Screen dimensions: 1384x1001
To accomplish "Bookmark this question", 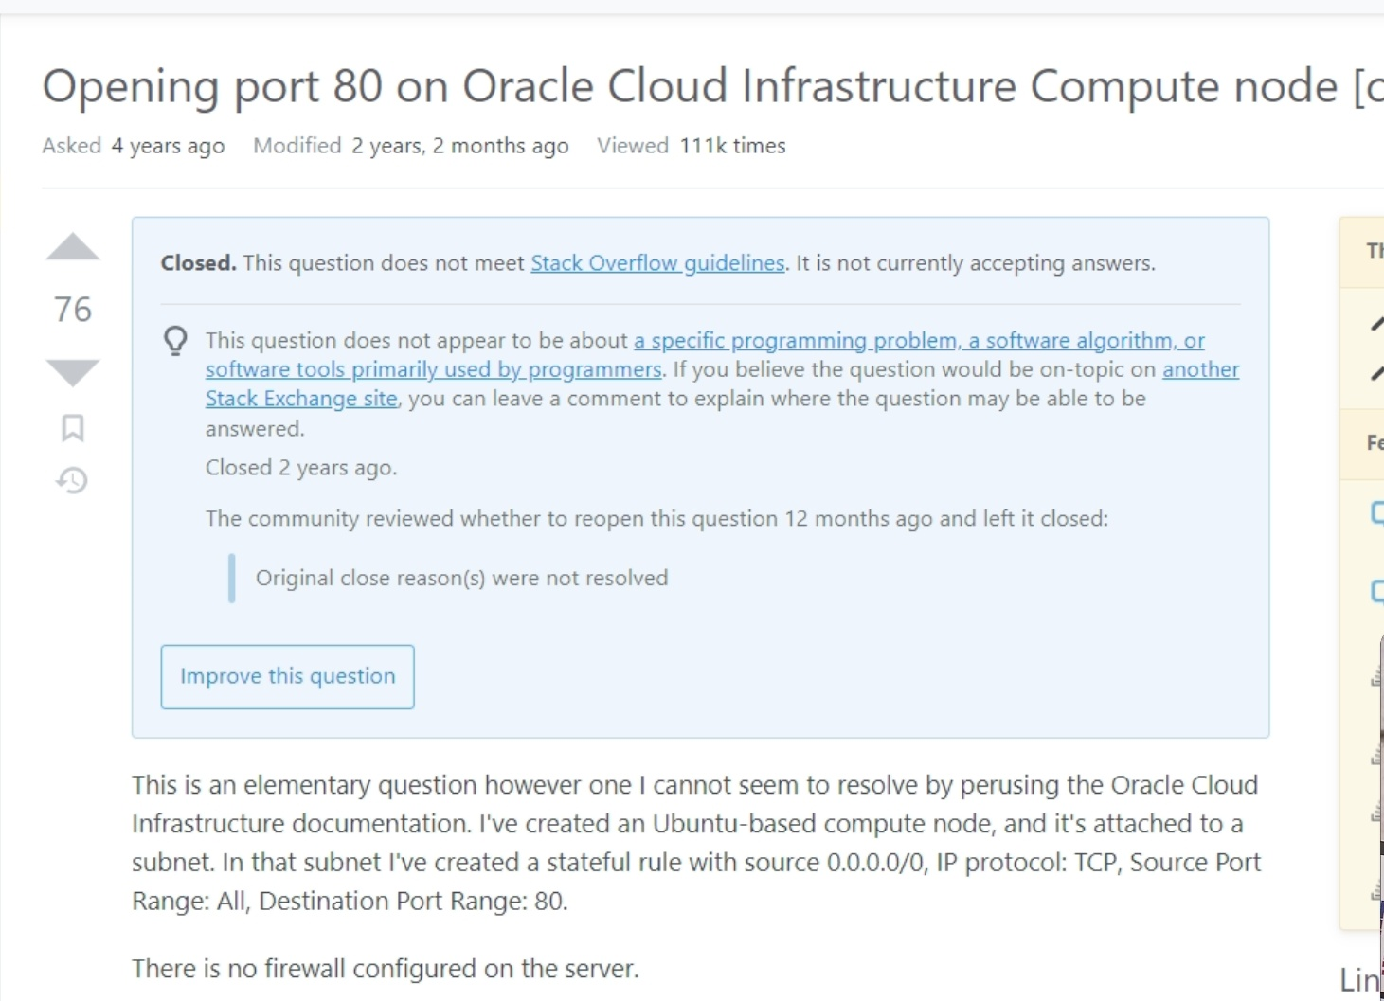I will (73, 428).
